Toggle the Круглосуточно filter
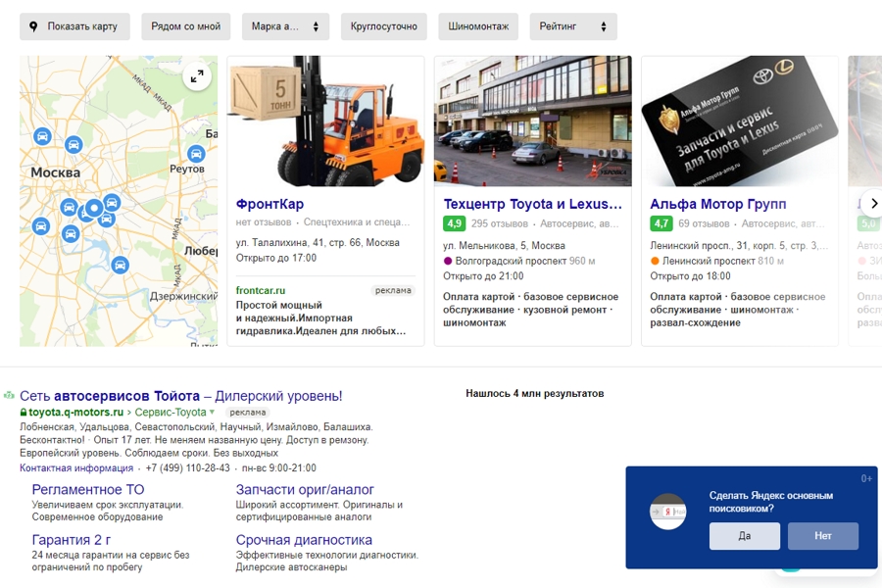 [383, 26]
